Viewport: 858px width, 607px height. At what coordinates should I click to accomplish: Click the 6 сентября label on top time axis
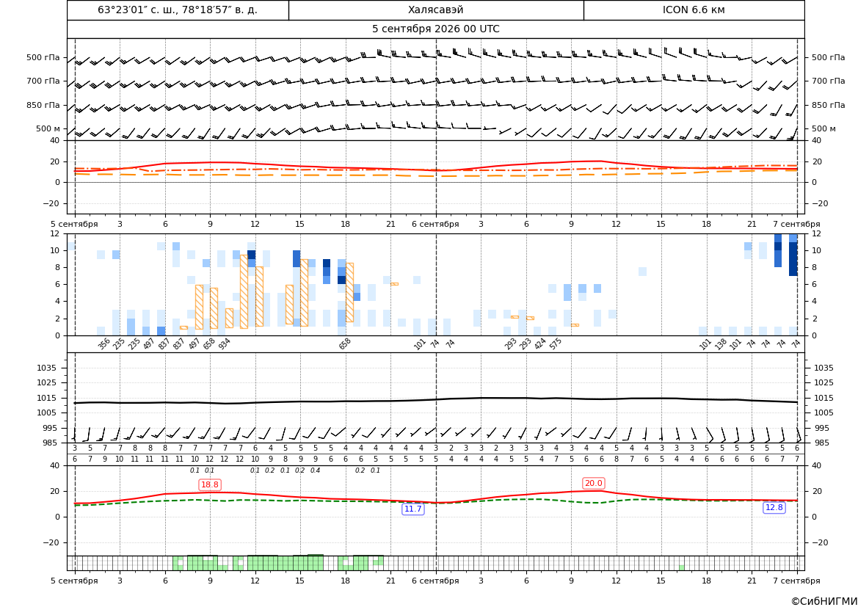pyautogui.click(x=435, y=224)
